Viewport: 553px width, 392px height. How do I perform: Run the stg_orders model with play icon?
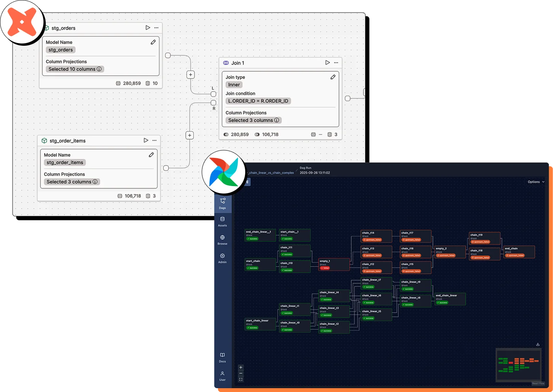(x=148, y=28)
